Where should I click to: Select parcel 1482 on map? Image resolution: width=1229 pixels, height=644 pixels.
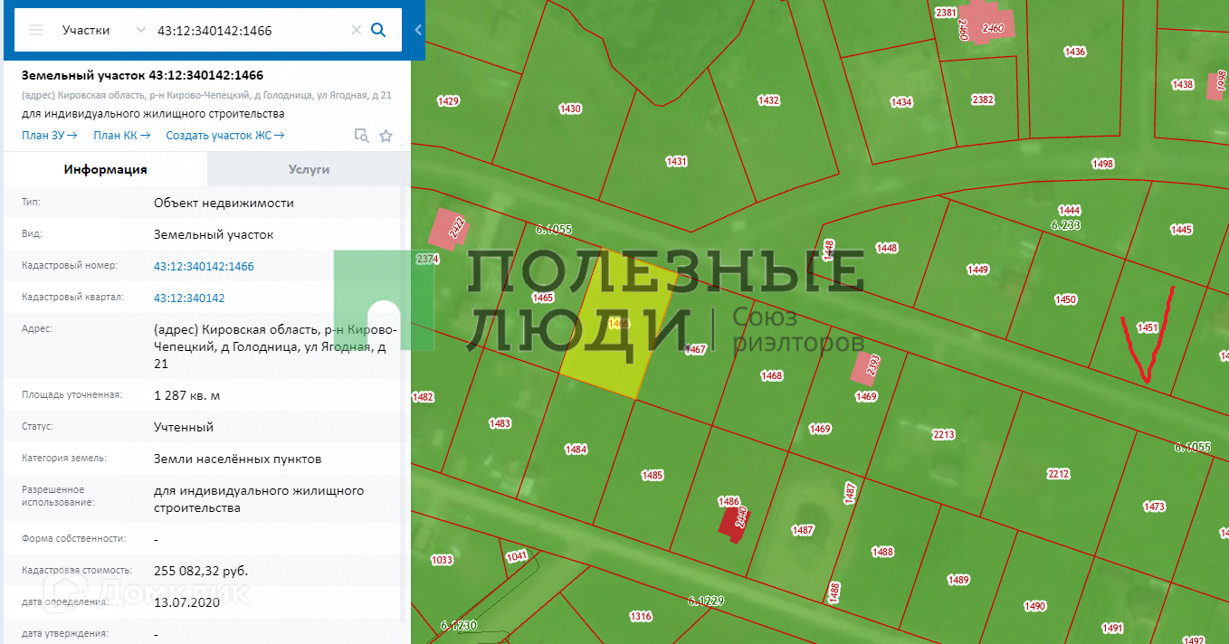423,397
